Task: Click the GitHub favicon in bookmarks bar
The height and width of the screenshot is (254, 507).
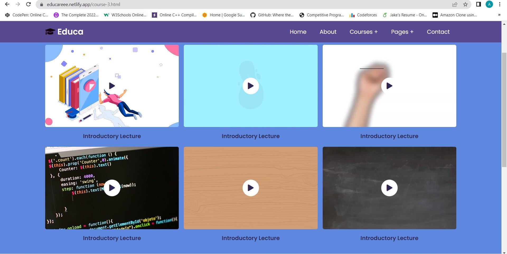Action: click(252, 15)
